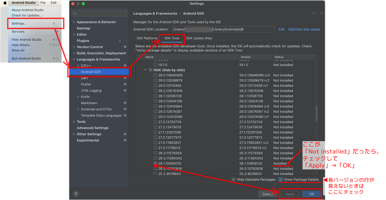386x200 pixels.
Task: Check the 19.1.0 package checkbox
Action: click(155, 65)
